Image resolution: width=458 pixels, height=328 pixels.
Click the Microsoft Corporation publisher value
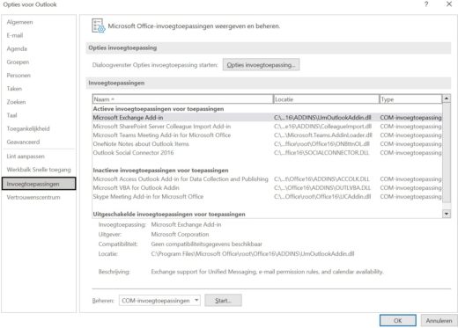[x=180, y=235]
